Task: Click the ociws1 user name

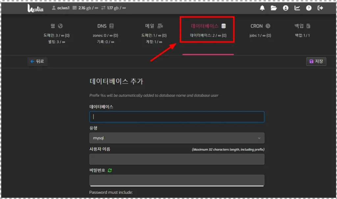Action: pyautogui.click(x=63, y=8)
